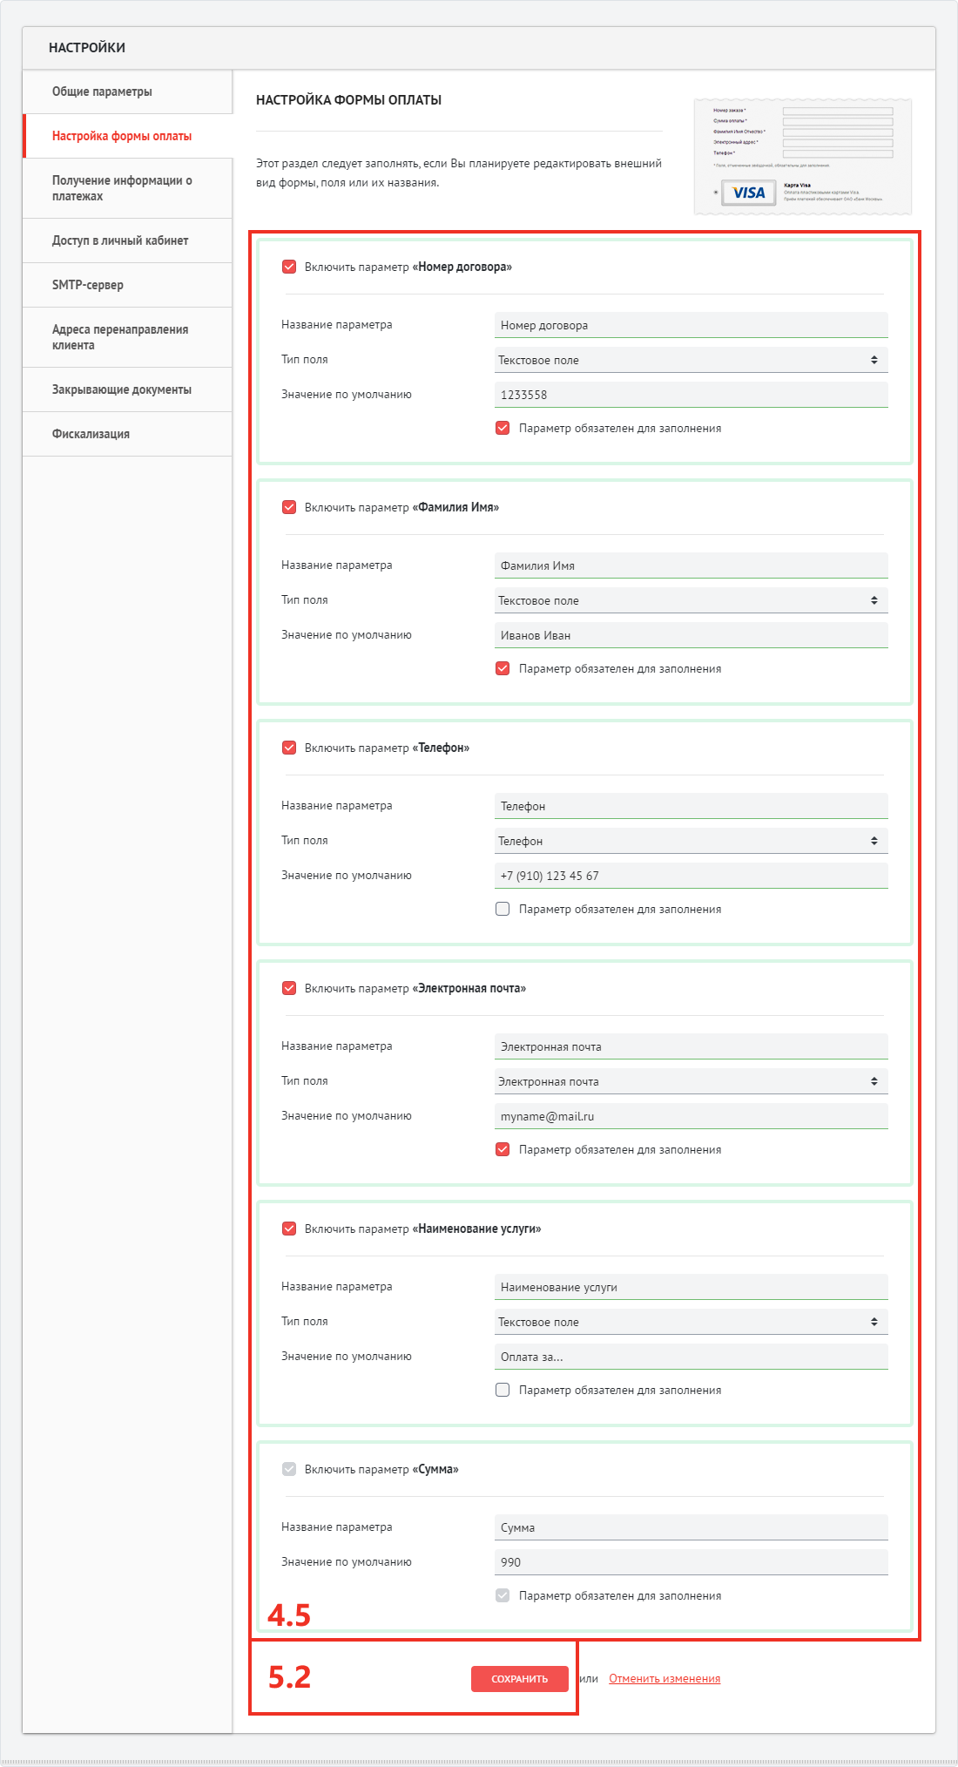958x1767 pixels.
Task: Uncheck required checkbox for Электронная почта
Action: (503, 1149)
